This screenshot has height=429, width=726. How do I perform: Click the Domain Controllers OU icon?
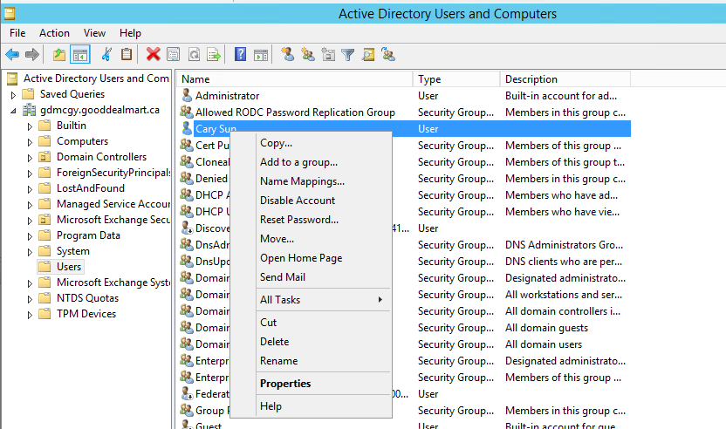point(45,157)
